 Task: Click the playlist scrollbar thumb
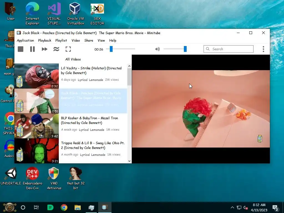coord(129,77)
